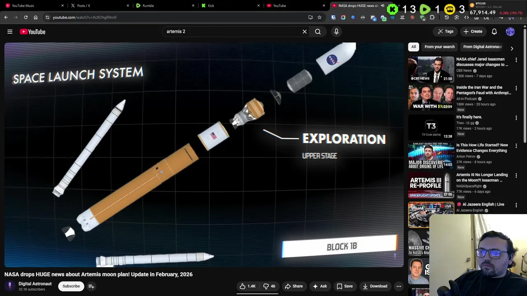Screen dimensions: 527x296
Task: Click the install/cast icon in address bar
Action: [x=310, y=17]
